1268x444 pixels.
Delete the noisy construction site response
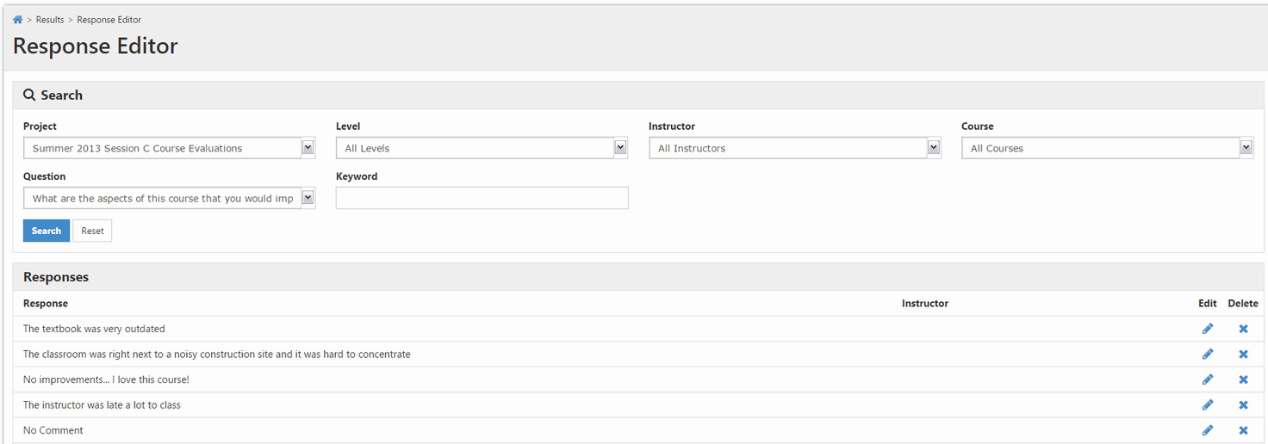[x=1243, y=355]
